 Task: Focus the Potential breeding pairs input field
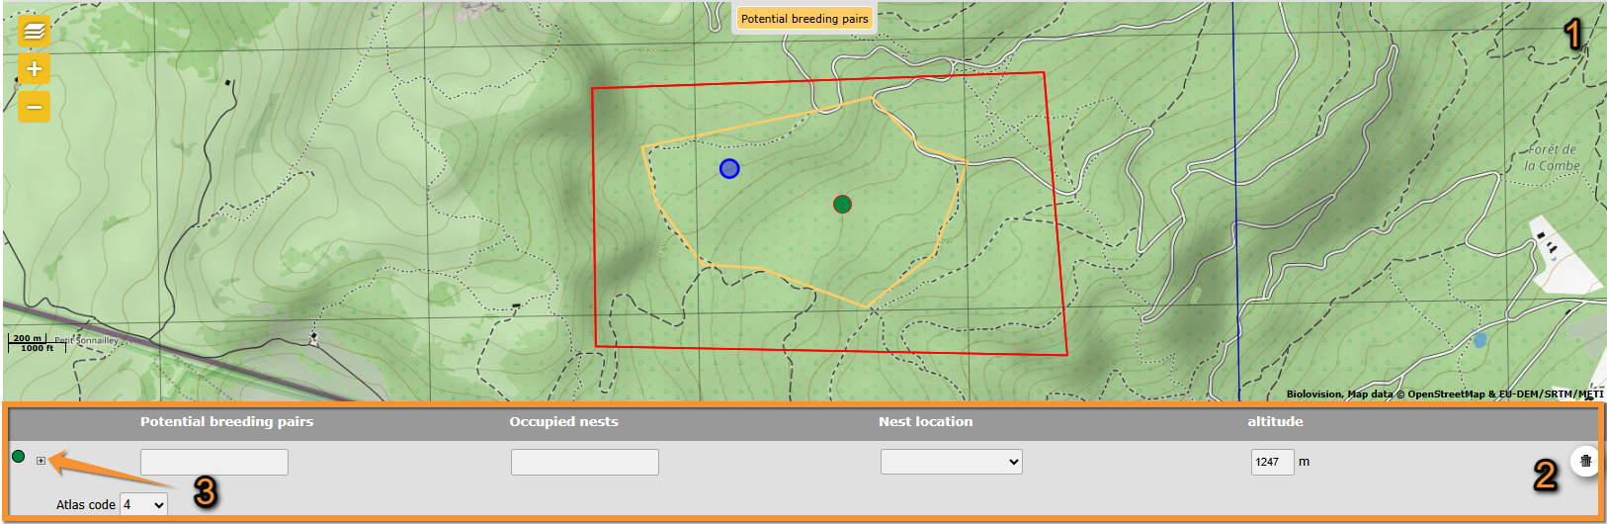click(214, 462)
